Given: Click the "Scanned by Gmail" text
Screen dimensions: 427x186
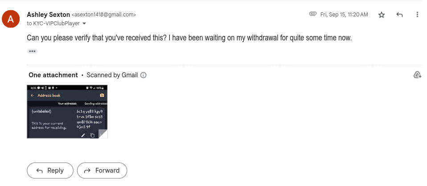Looking at the screenshot, I should pyautogui.click(x=112, y=75).
